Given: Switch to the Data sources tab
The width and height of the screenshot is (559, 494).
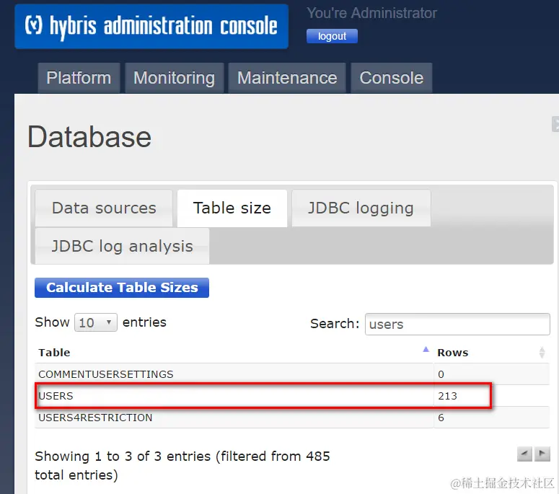Looking at the screenshot, I should (104, 208).
